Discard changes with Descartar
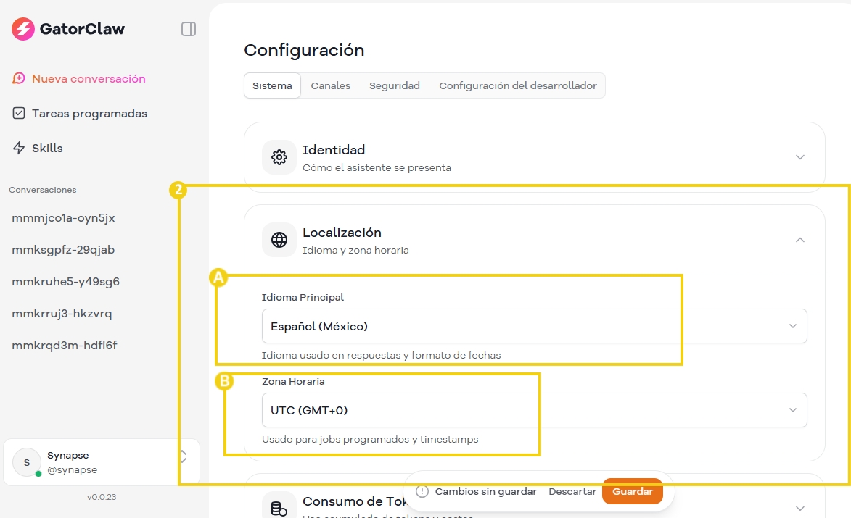 click(572, 491)
